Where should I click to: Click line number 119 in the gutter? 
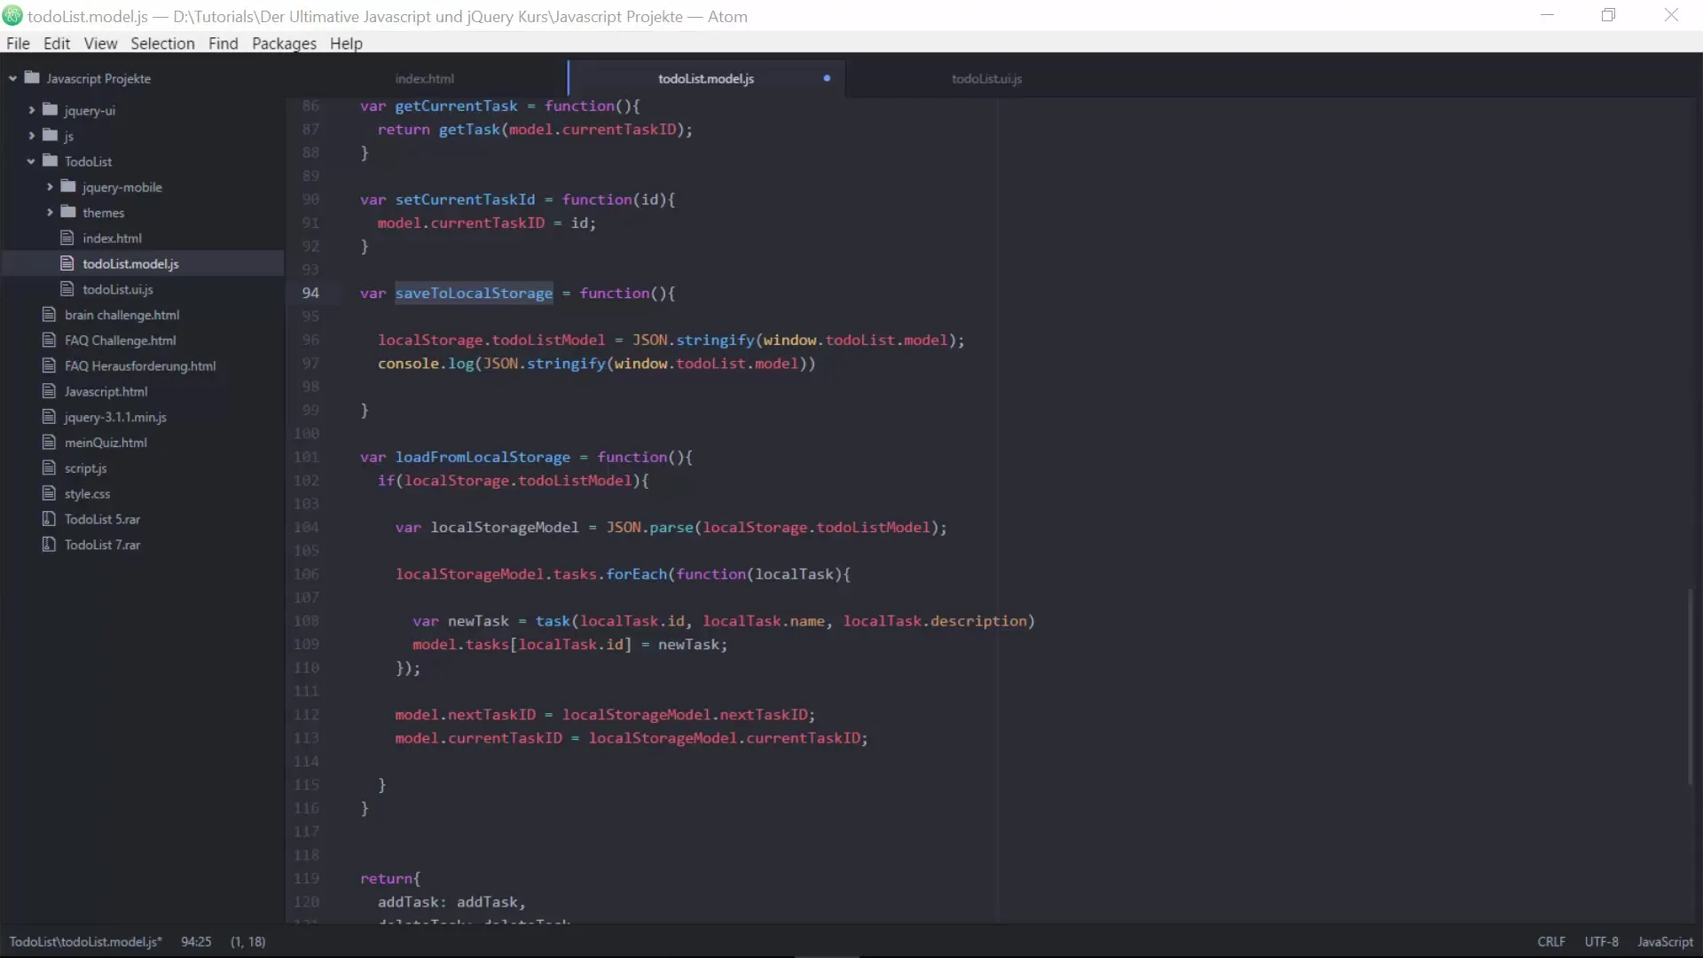[x=306, y=878]
